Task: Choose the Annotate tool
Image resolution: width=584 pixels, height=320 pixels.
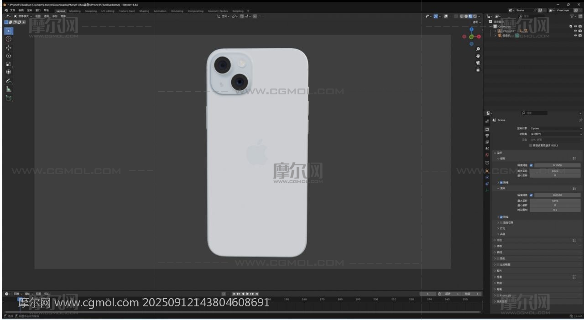Action: 9,81
